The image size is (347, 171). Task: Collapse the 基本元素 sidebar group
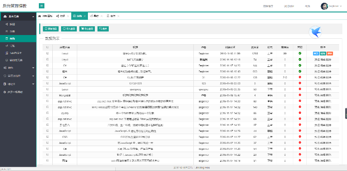(x=18, y=17)
